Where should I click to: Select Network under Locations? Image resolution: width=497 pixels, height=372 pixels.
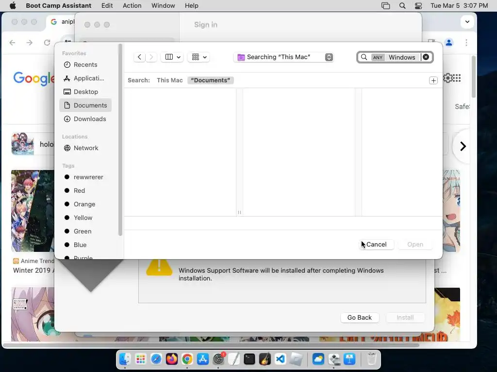click(x=85, y=148)
